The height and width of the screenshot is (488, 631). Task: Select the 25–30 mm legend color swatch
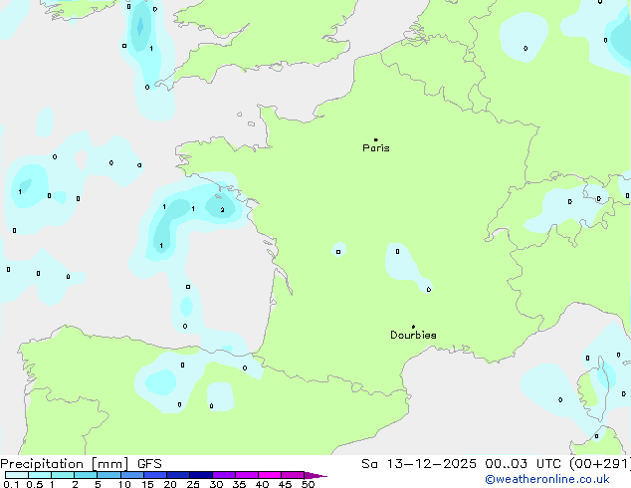[x=200, y=475]
